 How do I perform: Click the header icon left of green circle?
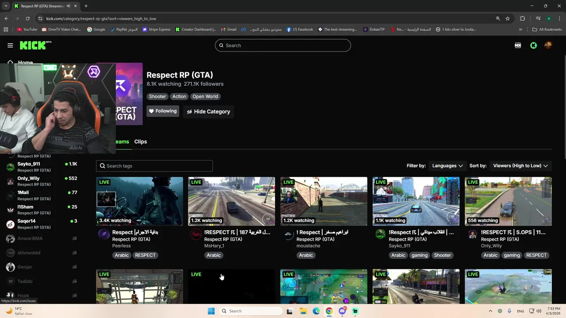518,45
